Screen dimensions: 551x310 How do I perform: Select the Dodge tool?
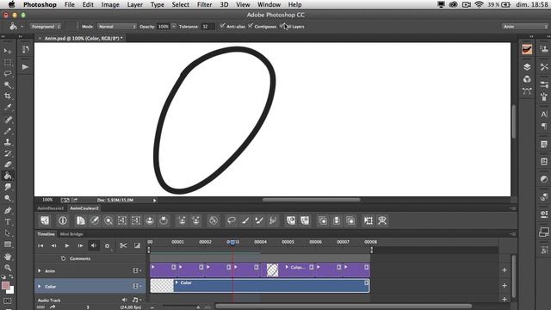8,198
